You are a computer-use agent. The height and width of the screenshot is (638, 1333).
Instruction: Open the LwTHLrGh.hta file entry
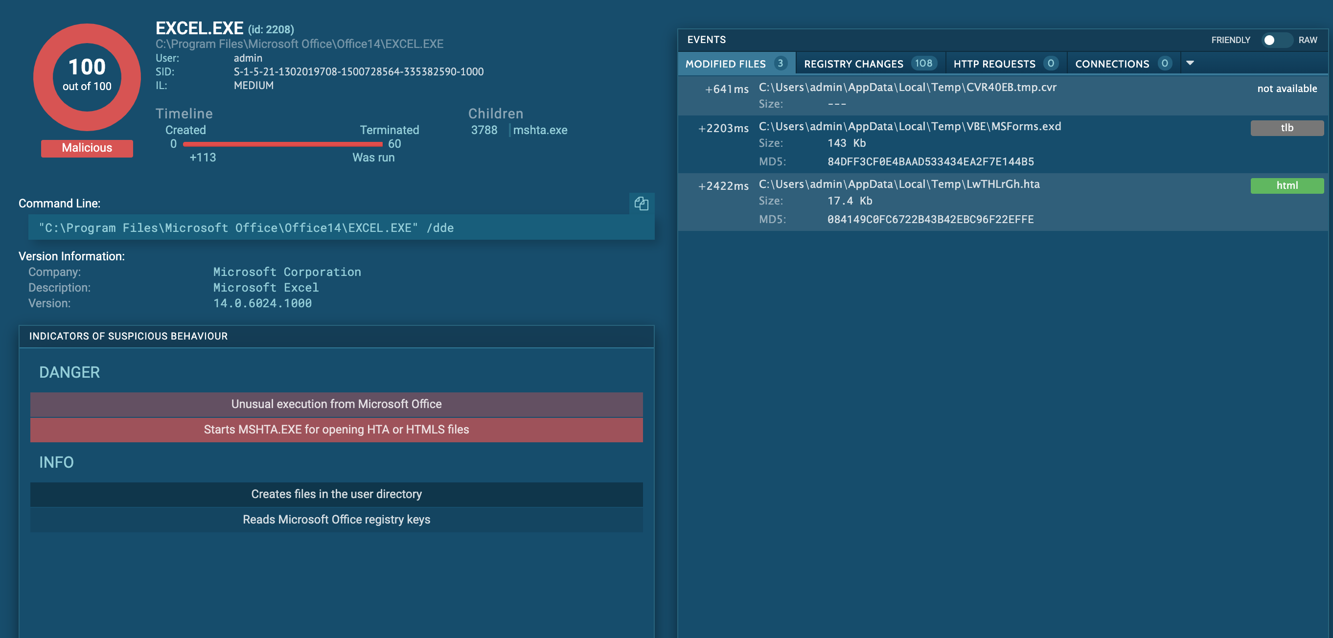point(899,184)
